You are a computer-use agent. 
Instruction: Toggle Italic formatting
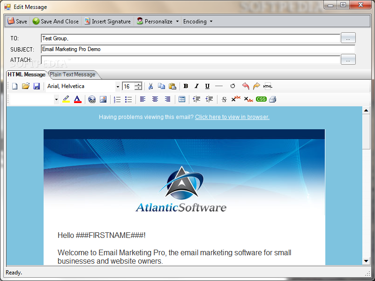point(196,86)
